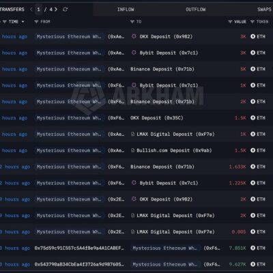The height and width of the screenshot is (273, 273).
Task: Refresh the transfers list icon
Action: point(66,10)
